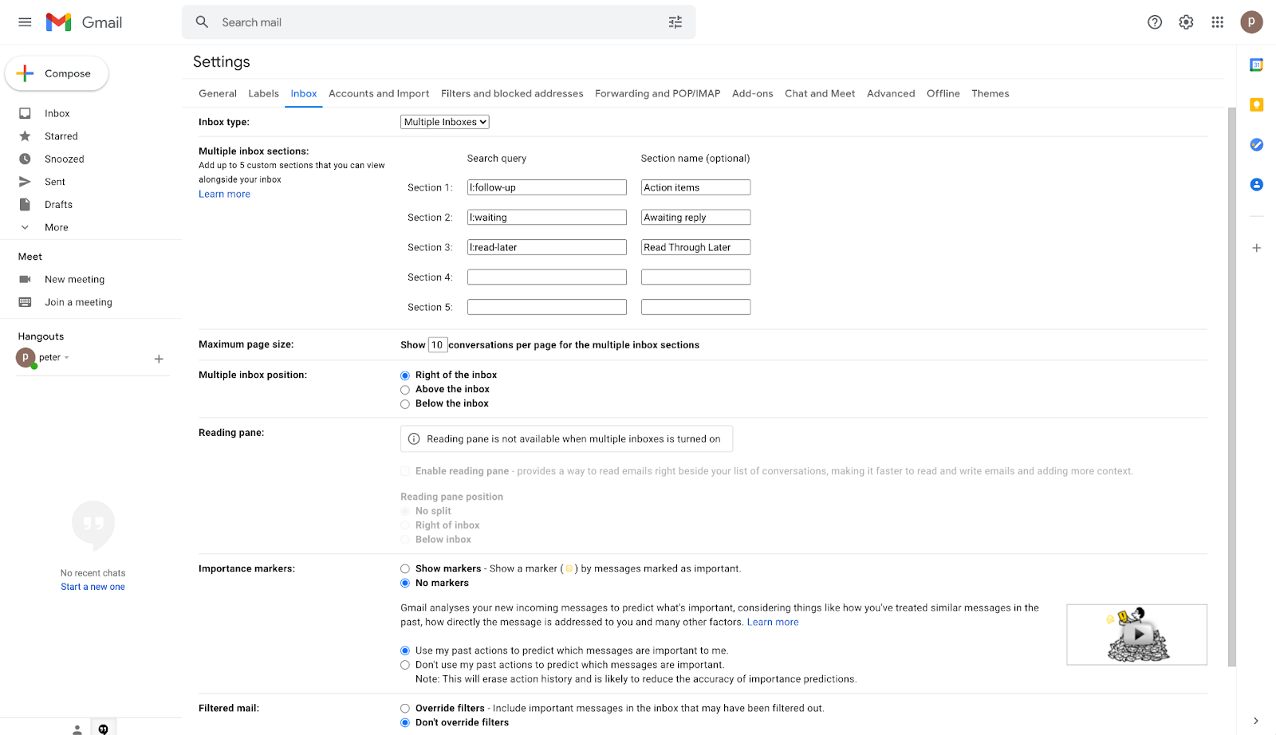The image size is (1276, 735).
Task: Click the Compose button
Action: click(57, 73)
